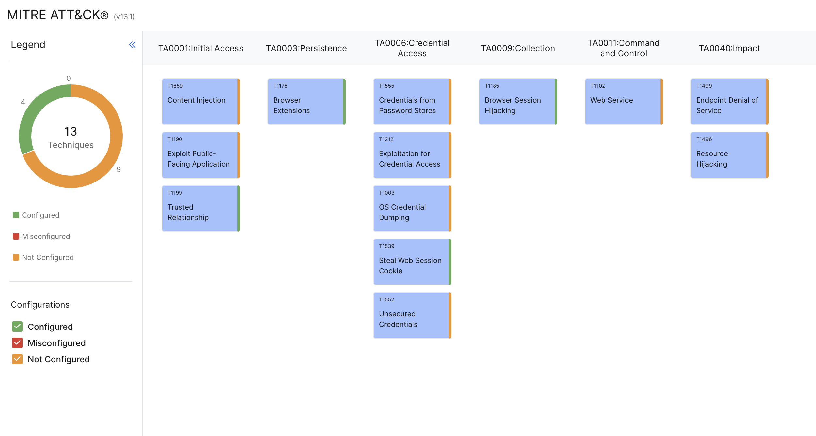The height and width of the screenshot is (436, 816).
Task: Click red Misconfigured legend swatch
Action: point(16,236)
